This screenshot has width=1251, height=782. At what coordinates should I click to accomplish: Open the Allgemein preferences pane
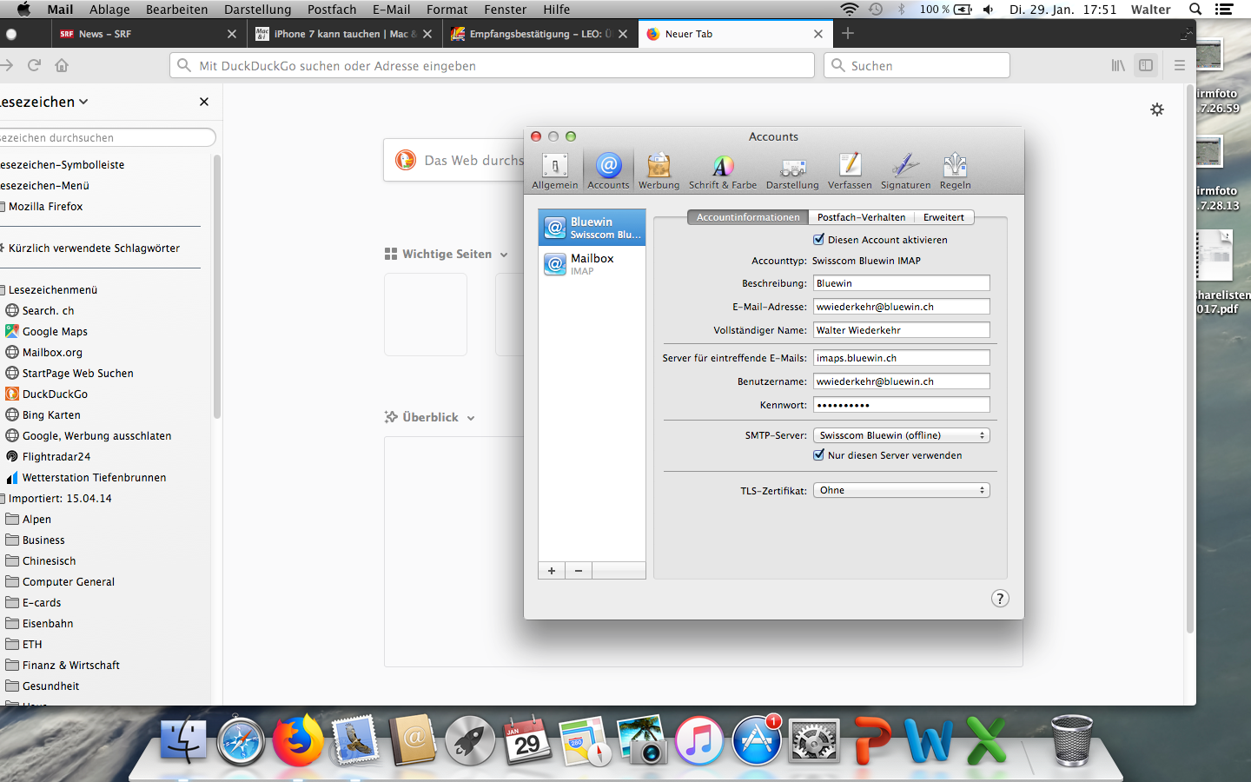(x=554, y=170)
